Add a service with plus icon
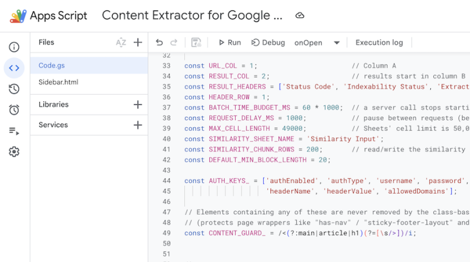This screenshot has height=262, width=470. coord(138,125)
